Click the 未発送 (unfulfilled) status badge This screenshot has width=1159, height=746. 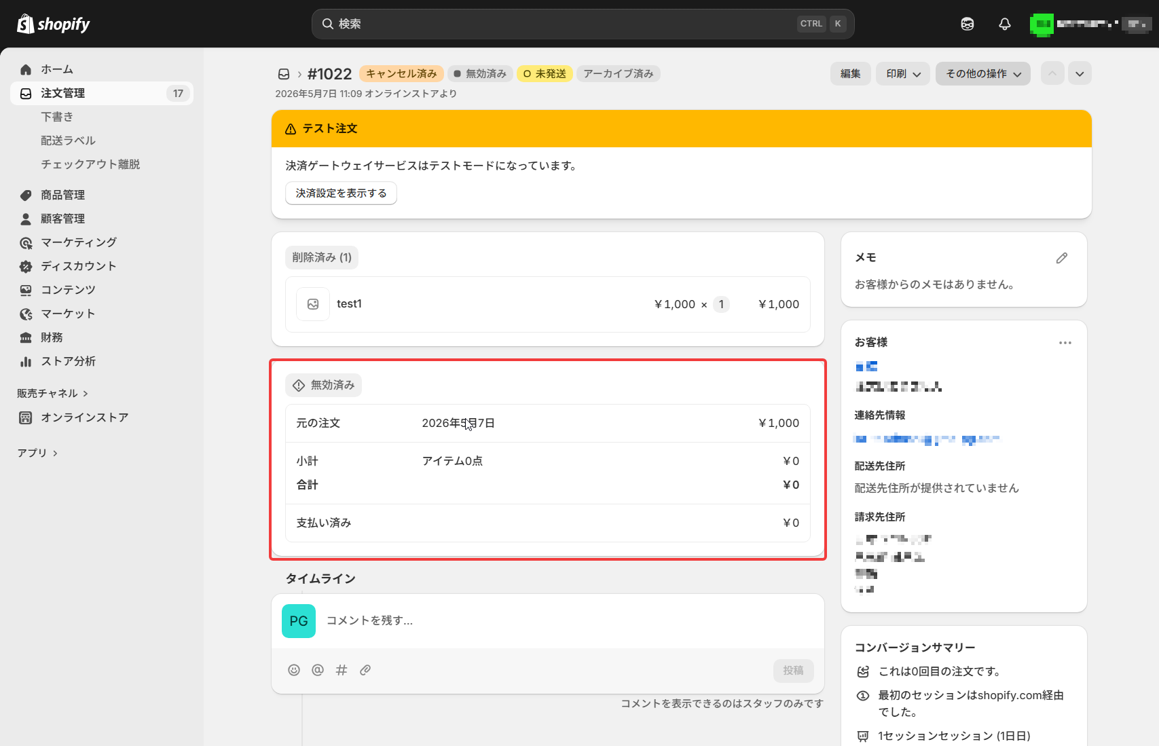coord(545,73)
